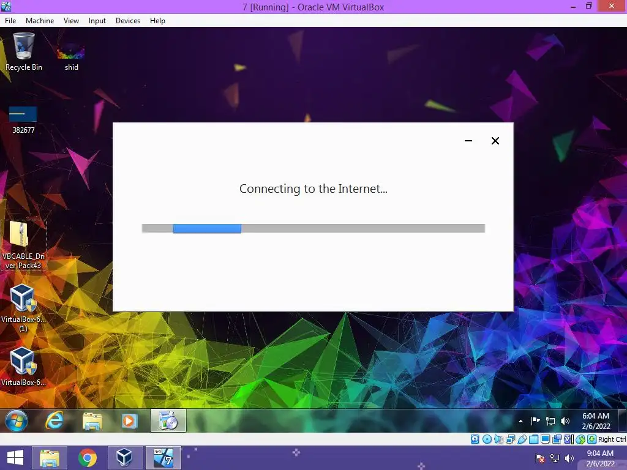Open the Input menu
This screenshot has width=627, height=470.
click(97, 21)
